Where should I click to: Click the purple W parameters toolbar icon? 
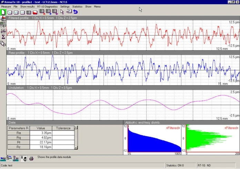tap(54, 12)
